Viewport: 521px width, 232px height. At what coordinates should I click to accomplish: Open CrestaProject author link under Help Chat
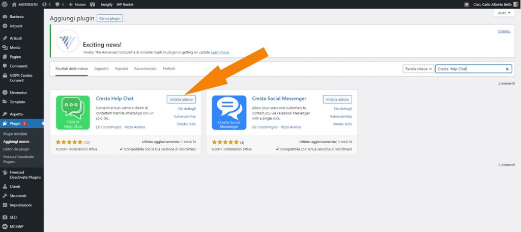(123, 127)
